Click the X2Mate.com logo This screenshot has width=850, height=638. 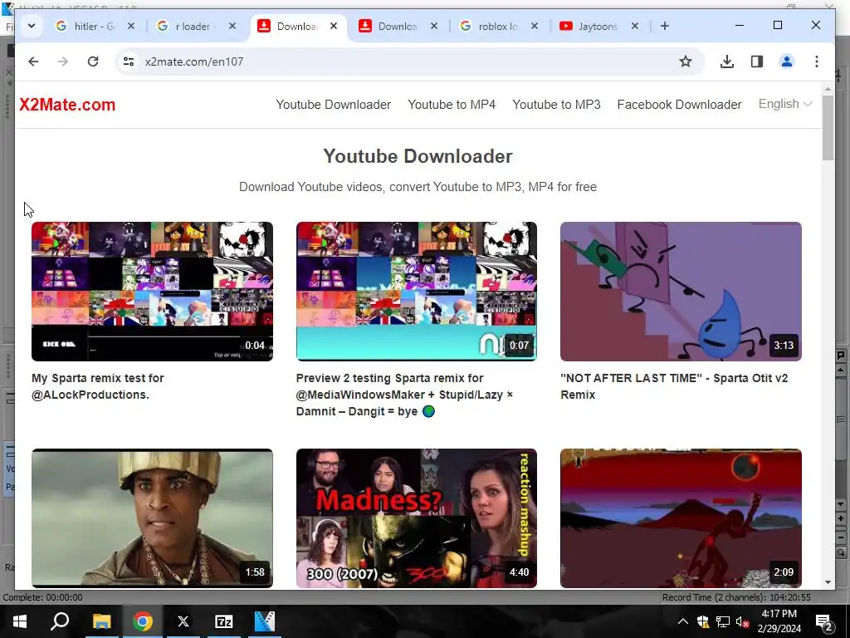[x=67, y=105]
